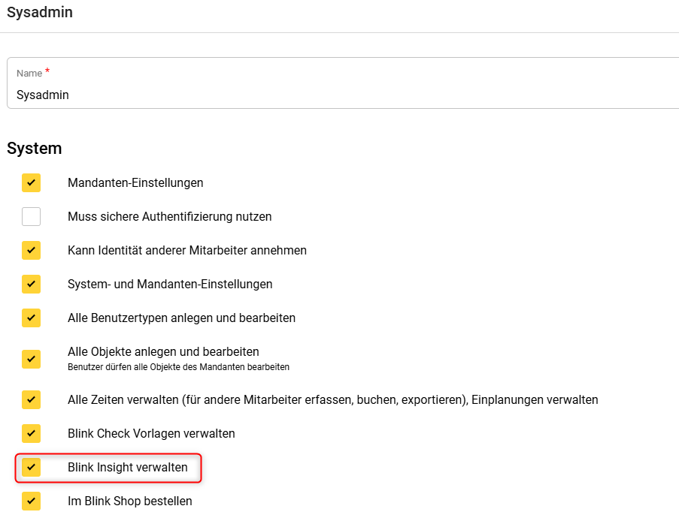Click the System section heading
This screenshot has height=527, width=679.
pos(34,148)
